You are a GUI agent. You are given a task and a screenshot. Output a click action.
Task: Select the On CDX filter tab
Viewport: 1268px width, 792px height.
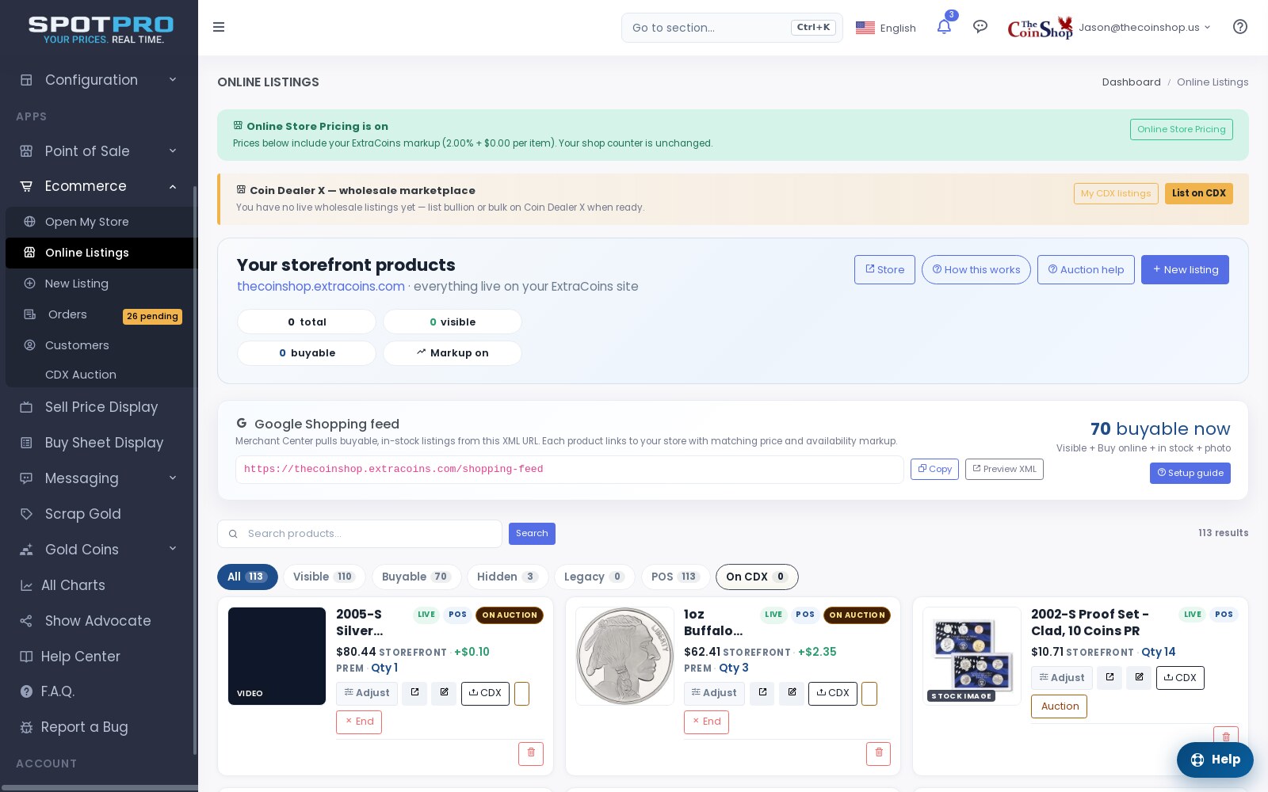[757, 577]
